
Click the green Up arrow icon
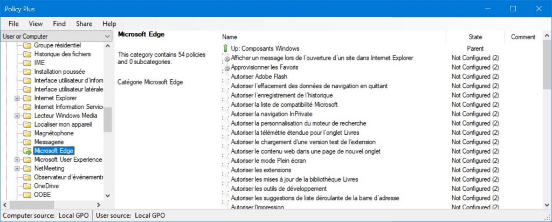point(226,48)
